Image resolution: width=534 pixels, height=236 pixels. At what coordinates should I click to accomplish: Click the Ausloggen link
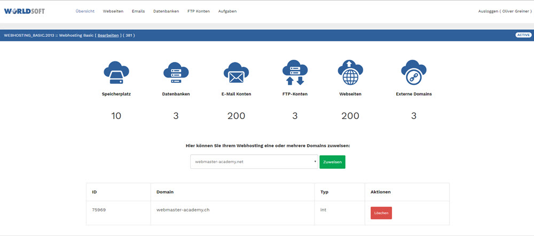click(488, 11)
